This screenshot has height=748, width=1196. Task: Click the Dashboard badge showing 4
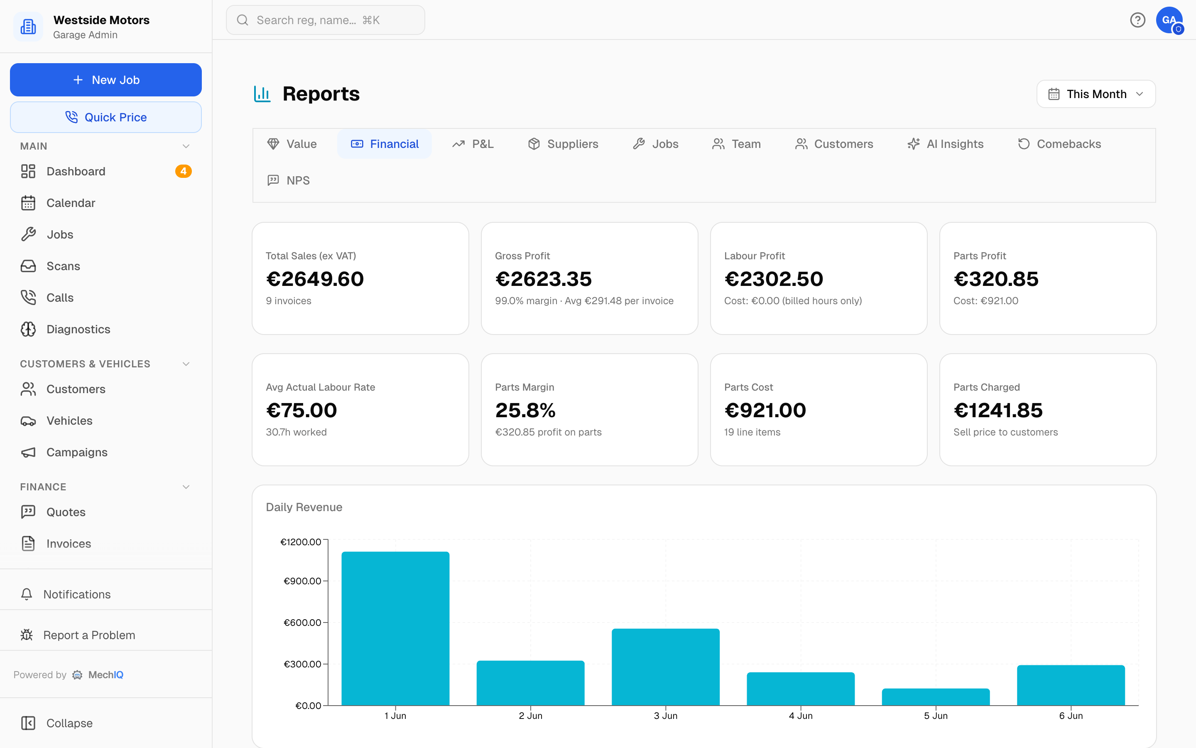[x=184, y=171]
